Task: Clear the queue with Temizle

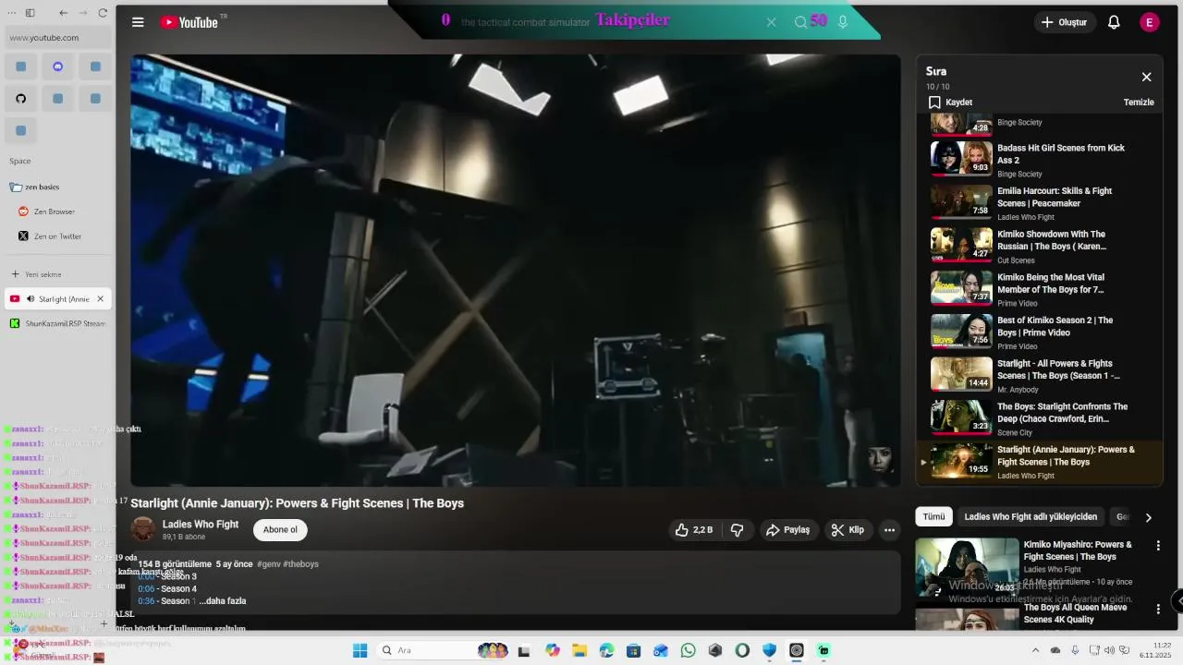Action: pyautogui.click(x=1139, y=103)
